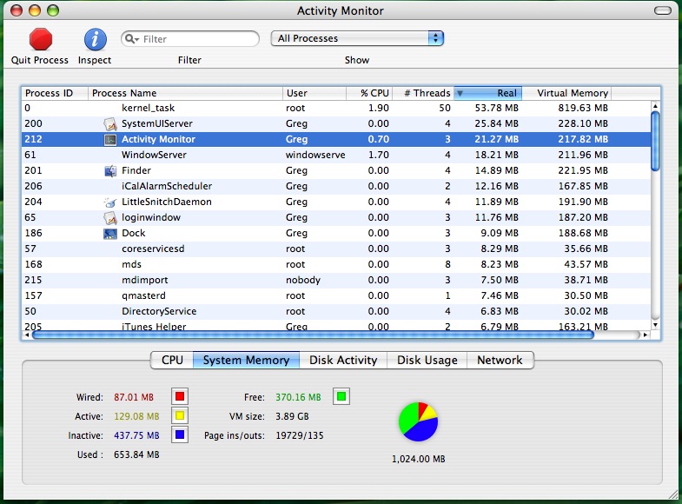682x504 pixels.
Task: Select the coreservicesd process row
Action: (336, 249)
